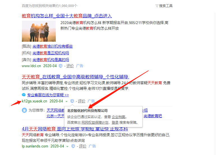Viewport: 216px width, 155px height.
Task: Open 专业客服在线为您答疑 link
Action: (48, 95)
